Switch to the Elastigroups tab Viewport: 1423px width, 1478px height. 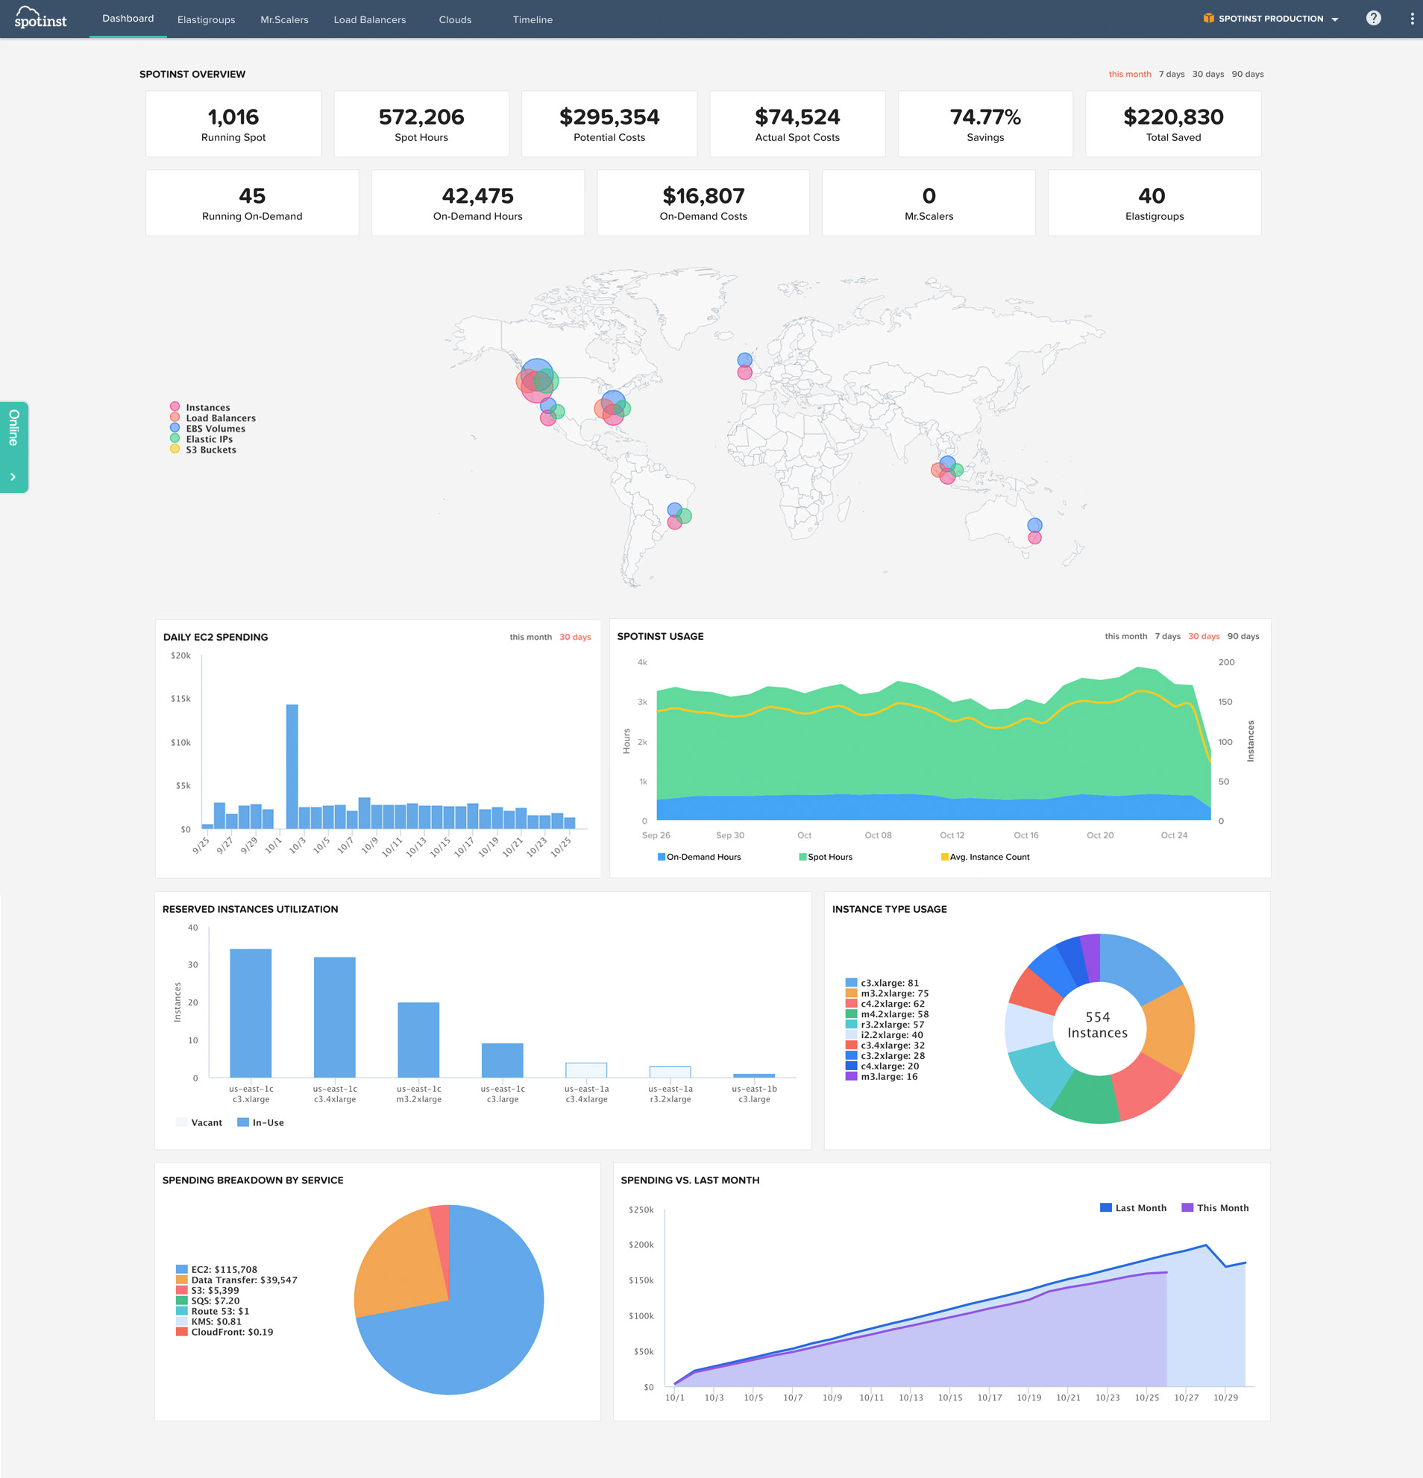(206, 19)
